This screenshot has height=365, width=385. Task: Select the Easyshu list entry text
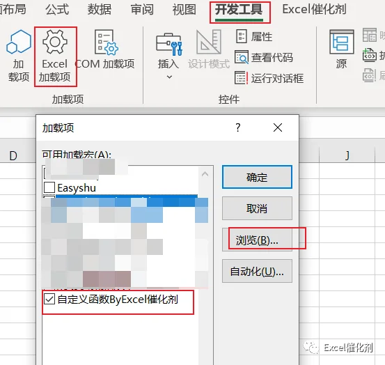(x=77, y=187)
